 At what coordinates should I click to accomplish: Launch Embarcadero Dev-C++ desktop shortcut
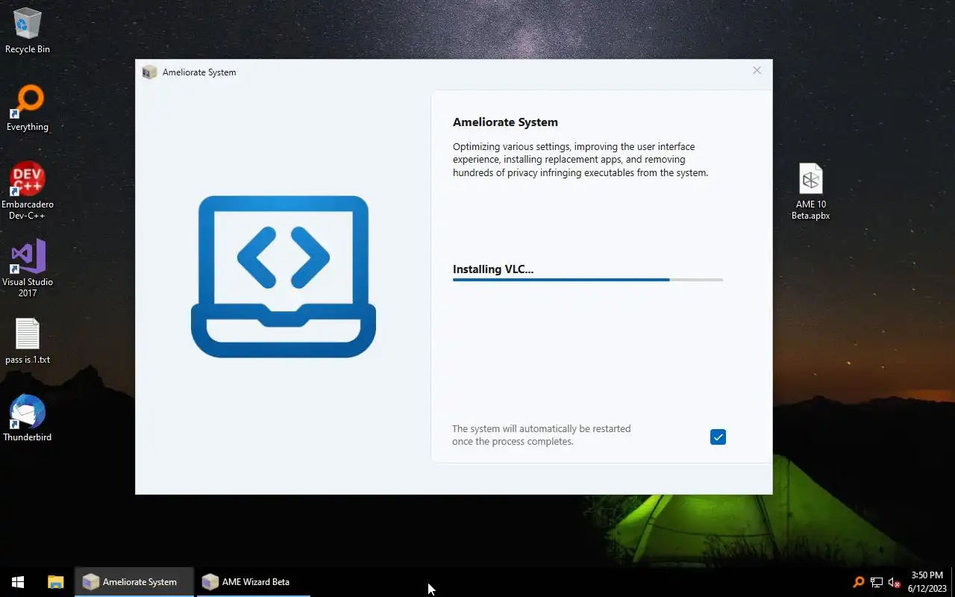[x=28, y=191]
